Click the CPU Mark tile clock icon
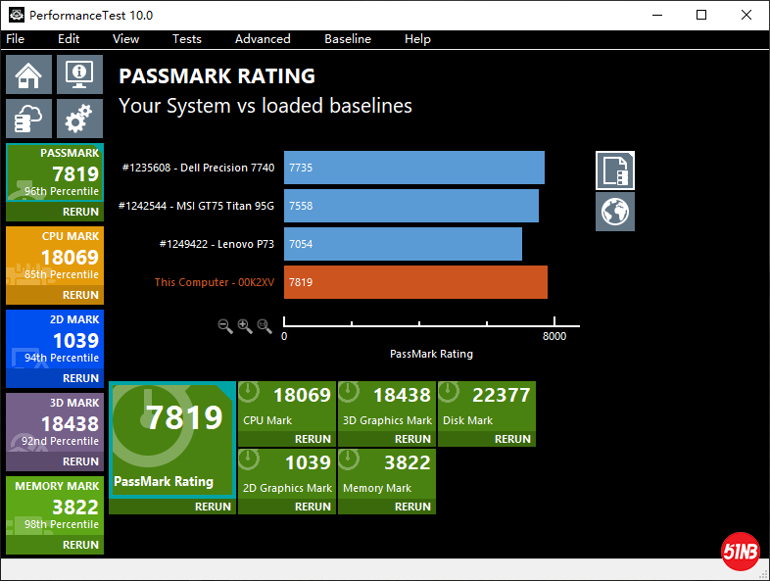770x581 pixels. [x=249, y=392]
